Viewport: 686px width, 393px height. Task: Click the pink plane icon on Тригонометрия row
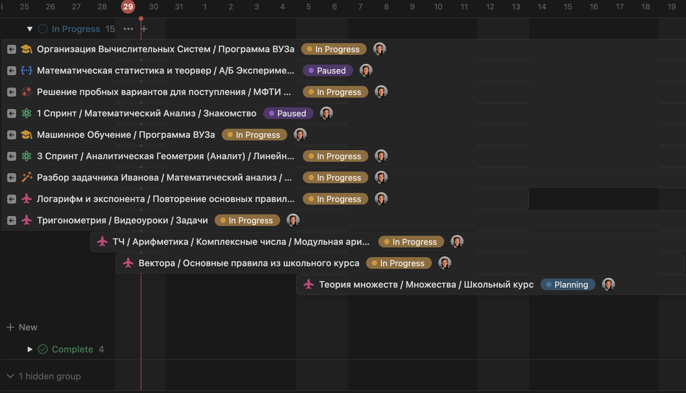point(27,220)
